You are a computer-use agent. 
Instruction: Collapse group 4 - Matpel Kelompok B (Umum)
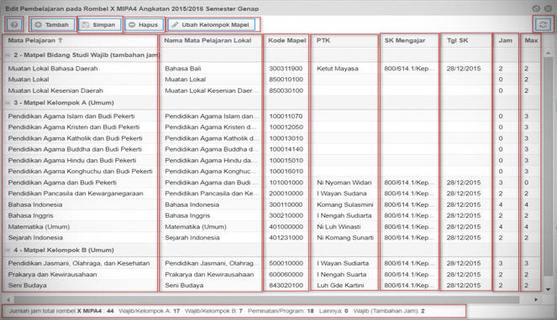point(8,250)
